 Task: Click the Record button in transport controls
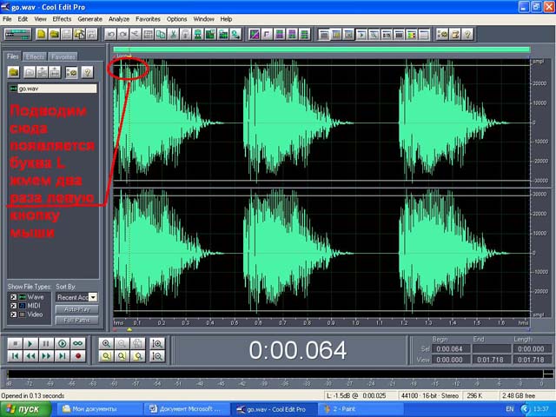(78, 355)
